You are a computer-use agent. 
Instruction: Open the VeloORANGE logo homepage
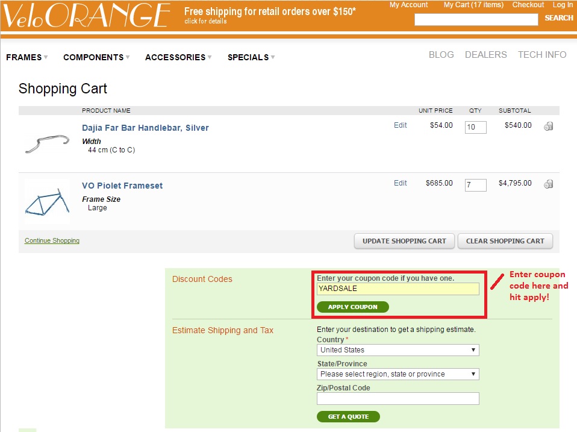tap(86, 16)
